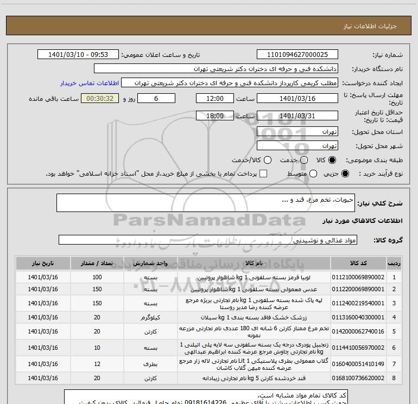The height and width of the screenshot is (404, 418).
Task: Click the validity time field 18:00
Action: coord(215,116)
